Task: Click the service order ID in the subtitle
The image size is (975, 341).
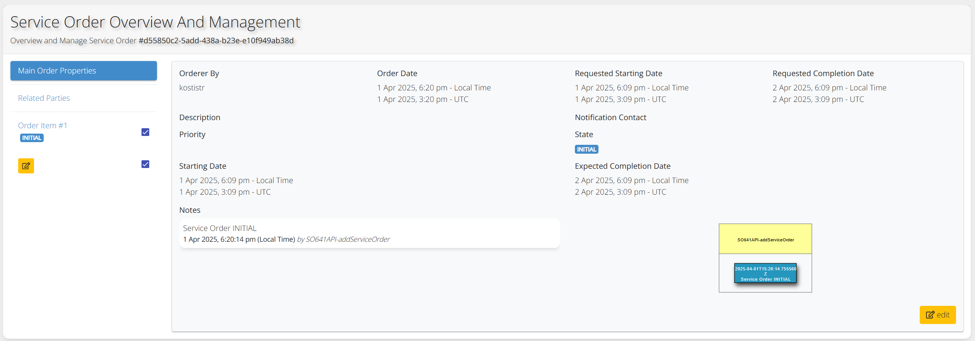Action: pyautogui.click(x=216, y=41)
